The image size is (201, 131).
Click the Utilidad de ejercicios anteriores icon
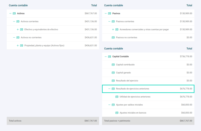click(x=117, y=97)
